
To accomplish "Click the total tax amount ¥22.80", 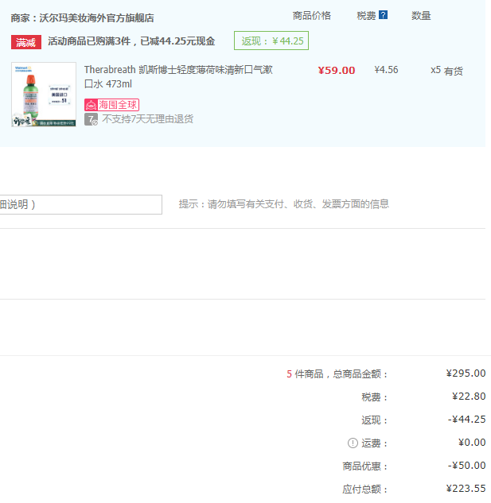I will point(469,397).
